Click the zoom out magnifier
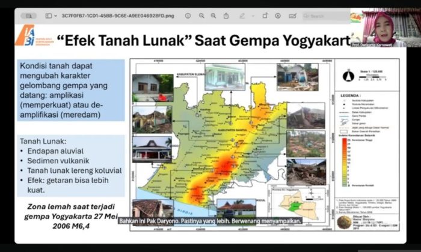421x252 pixels. 201,16
